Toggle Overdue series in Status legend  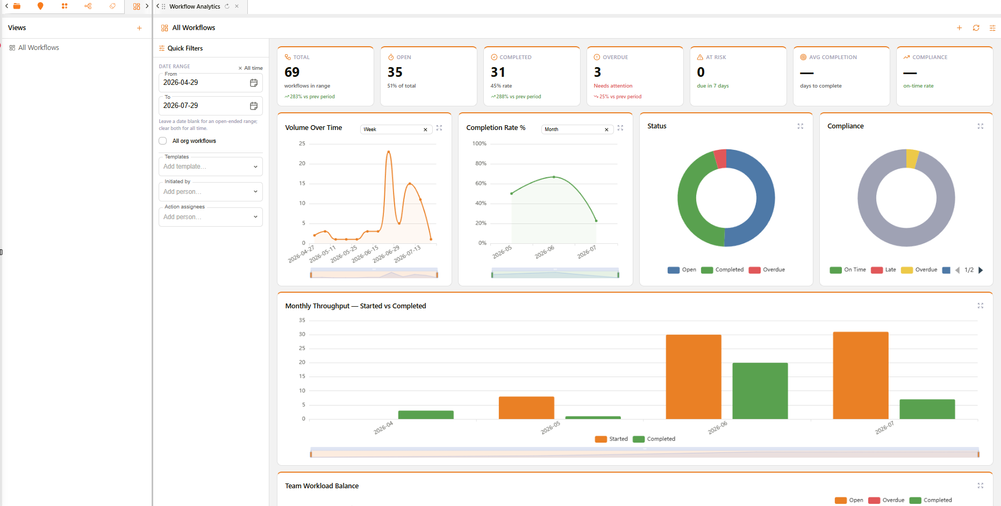click(767, 270)
